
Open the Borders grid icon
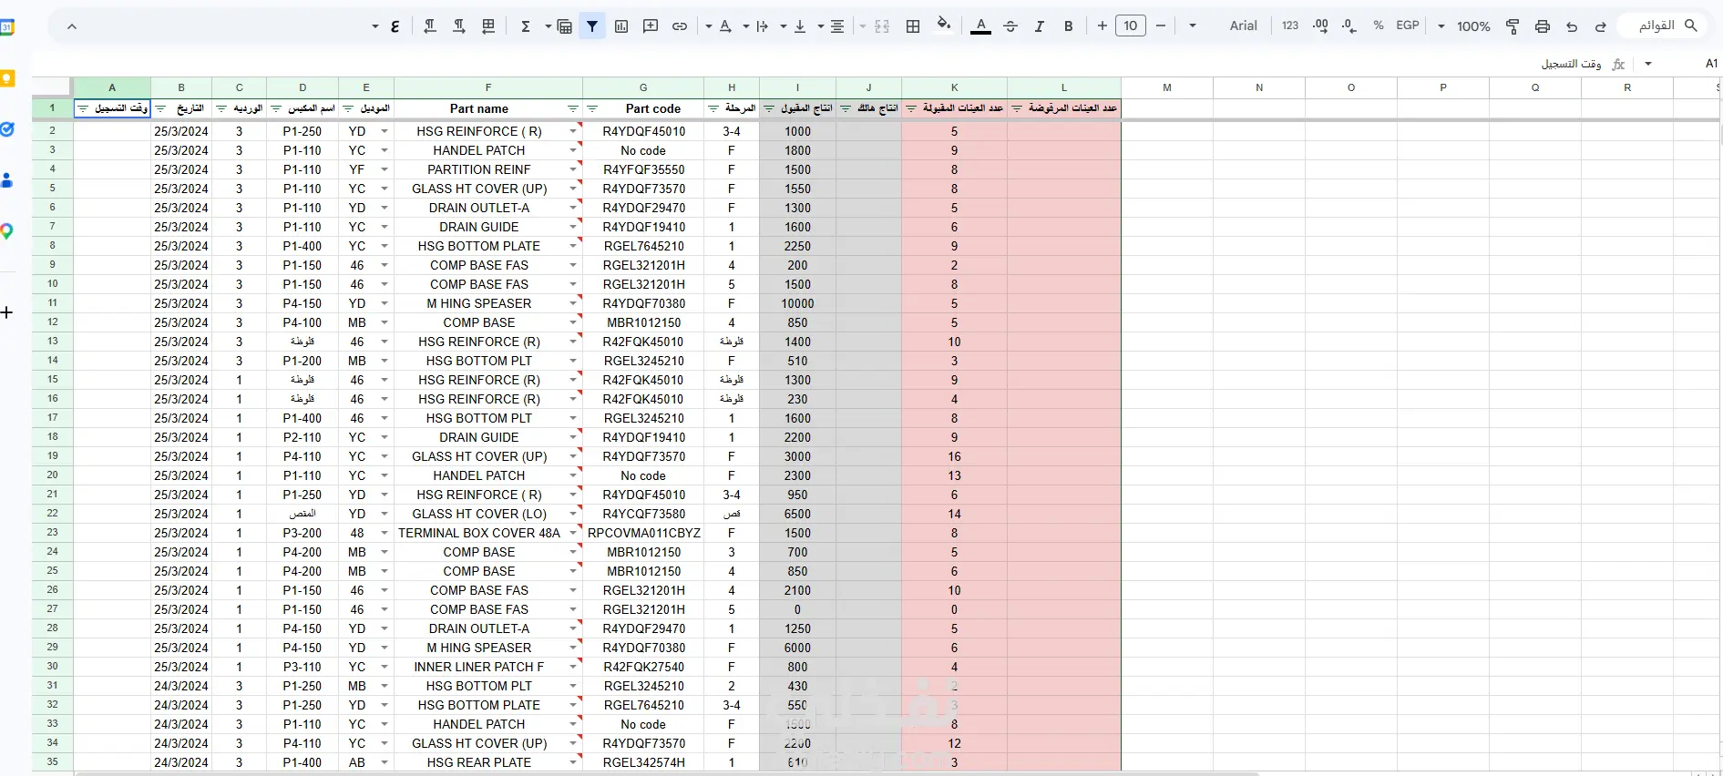913,26
